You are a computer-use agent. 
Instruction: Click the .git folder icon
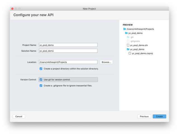(128, 37)
